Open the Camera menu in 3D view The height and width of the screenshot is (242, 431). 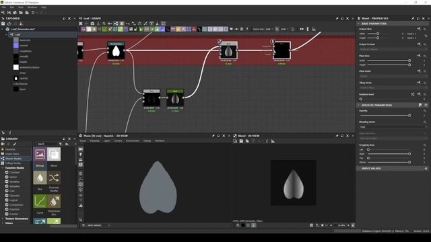[118, 140]
